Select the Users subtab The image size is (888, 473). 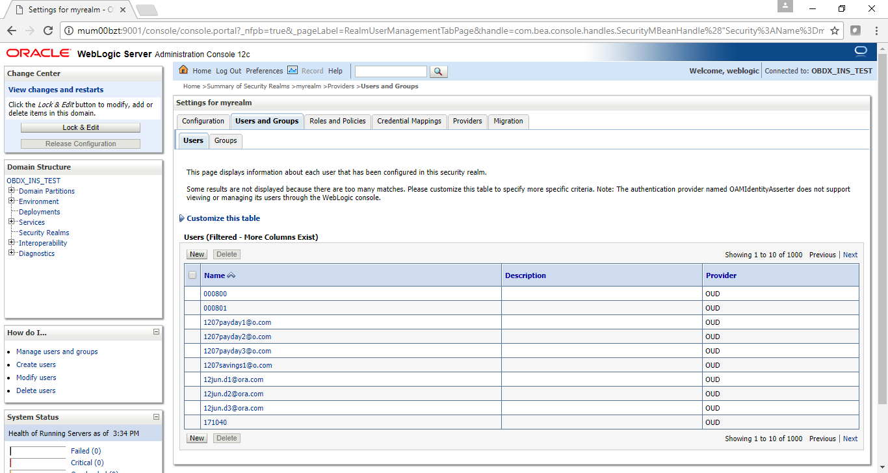(193, 141)
